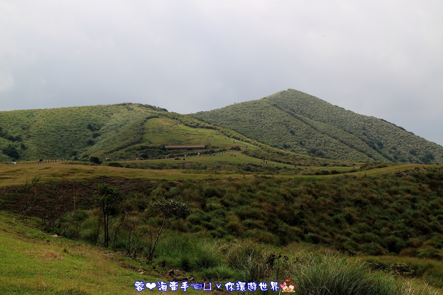
Task: Click the pointing hand icon in watermark
Action: [196, 286]
